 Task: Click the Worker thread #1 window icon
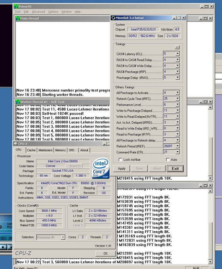point(18,102)
